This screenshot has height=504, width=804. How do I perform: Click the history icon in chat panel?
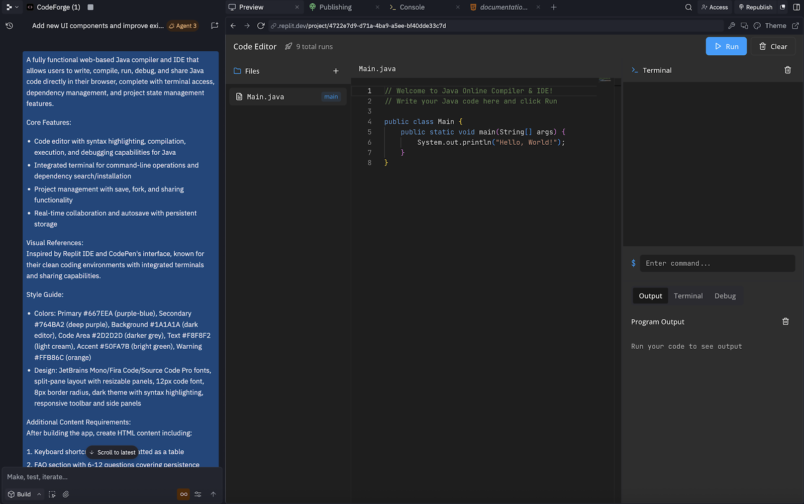click(9, 26)
